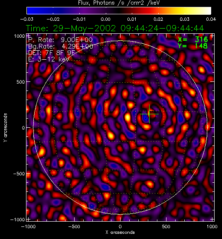
Task: Click the X= 316 coordinate readout
Action: (193, 39)
